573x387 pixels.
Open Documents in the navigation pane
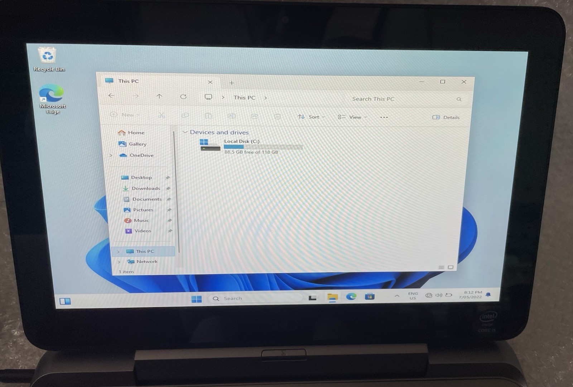tap(143, 199)
